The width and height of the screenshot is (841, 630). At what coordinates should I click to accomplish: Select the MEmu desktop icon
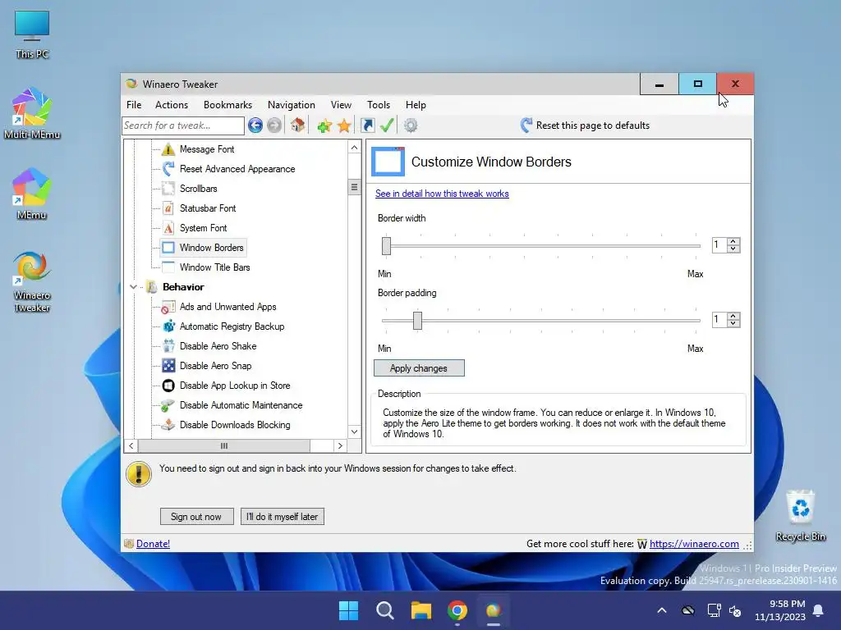pos(32,194)
